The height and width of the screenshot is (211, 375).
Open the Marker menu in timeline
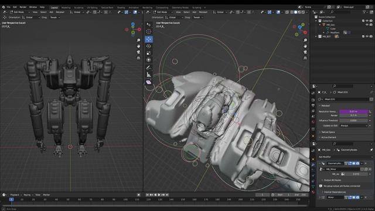coord(46,195)
